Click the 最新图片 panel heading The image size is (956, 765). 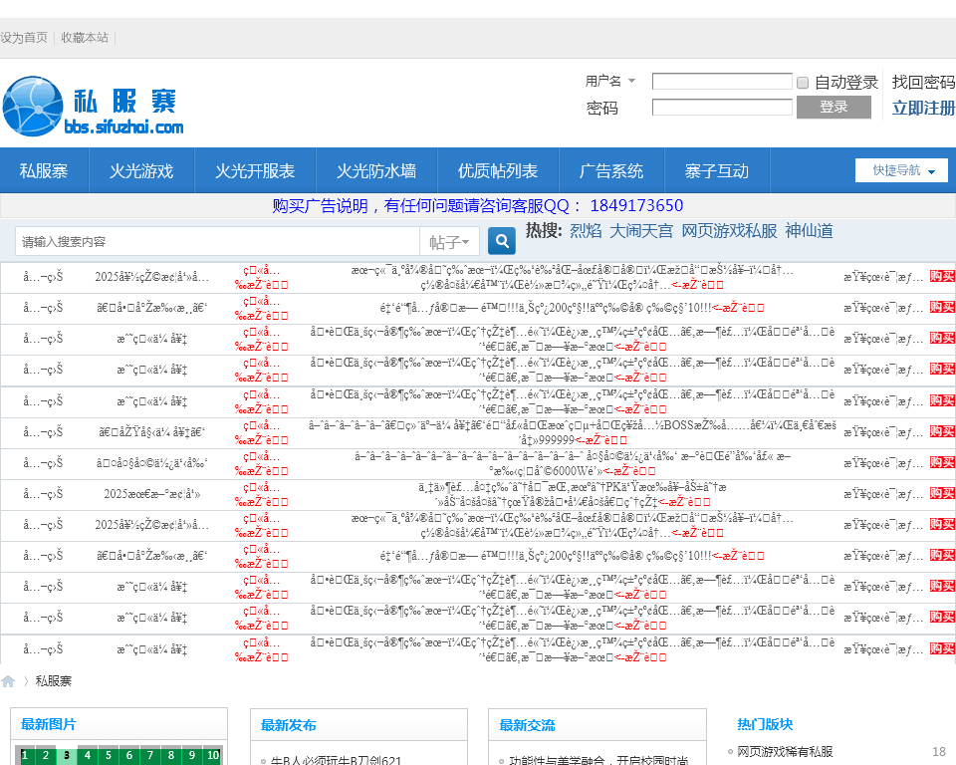49,724
